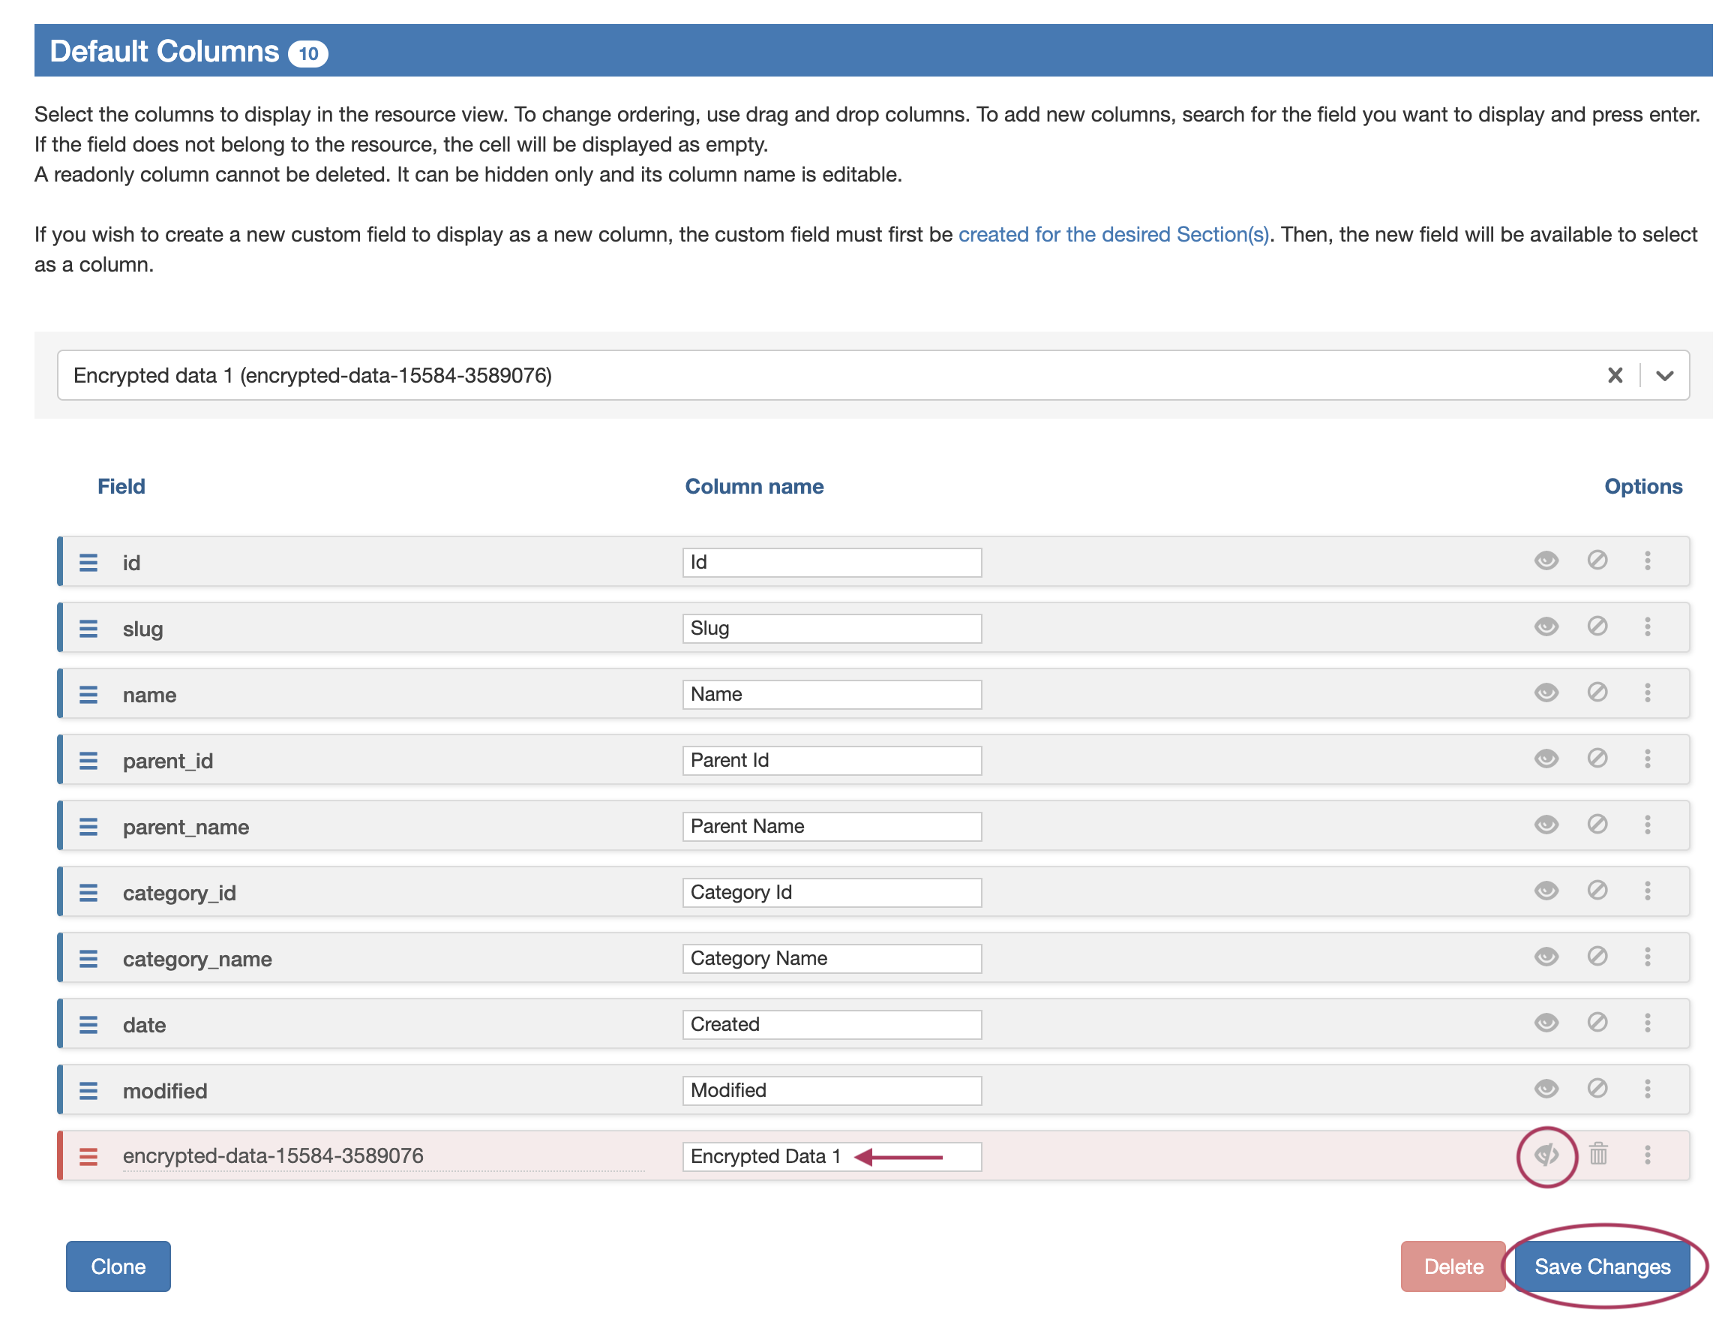Click the Created column name input field
The width and height of the screenshot is (1725, 1322).
point(832,1025)
